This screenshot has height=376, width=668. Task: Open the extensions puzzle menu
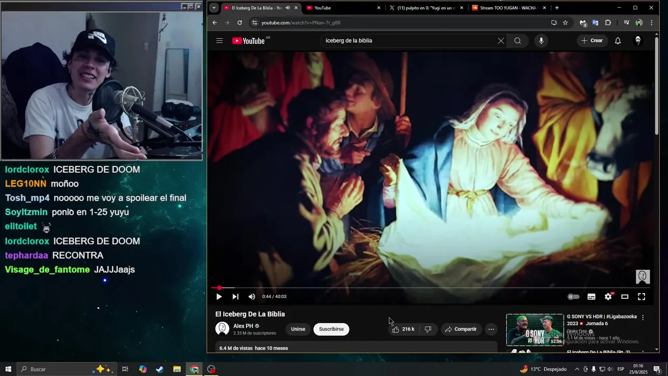click(x=608, y=22)
